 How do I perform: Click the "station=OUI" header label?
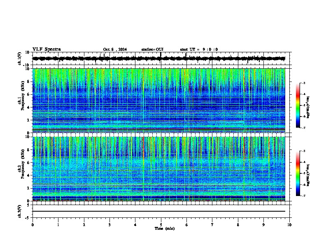pos(152,49)
